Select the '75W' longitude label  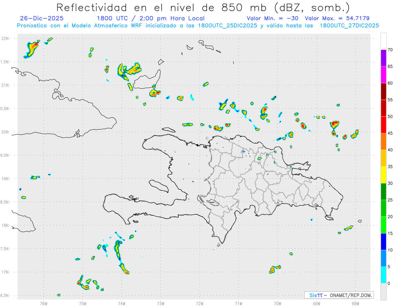point(83,303)
